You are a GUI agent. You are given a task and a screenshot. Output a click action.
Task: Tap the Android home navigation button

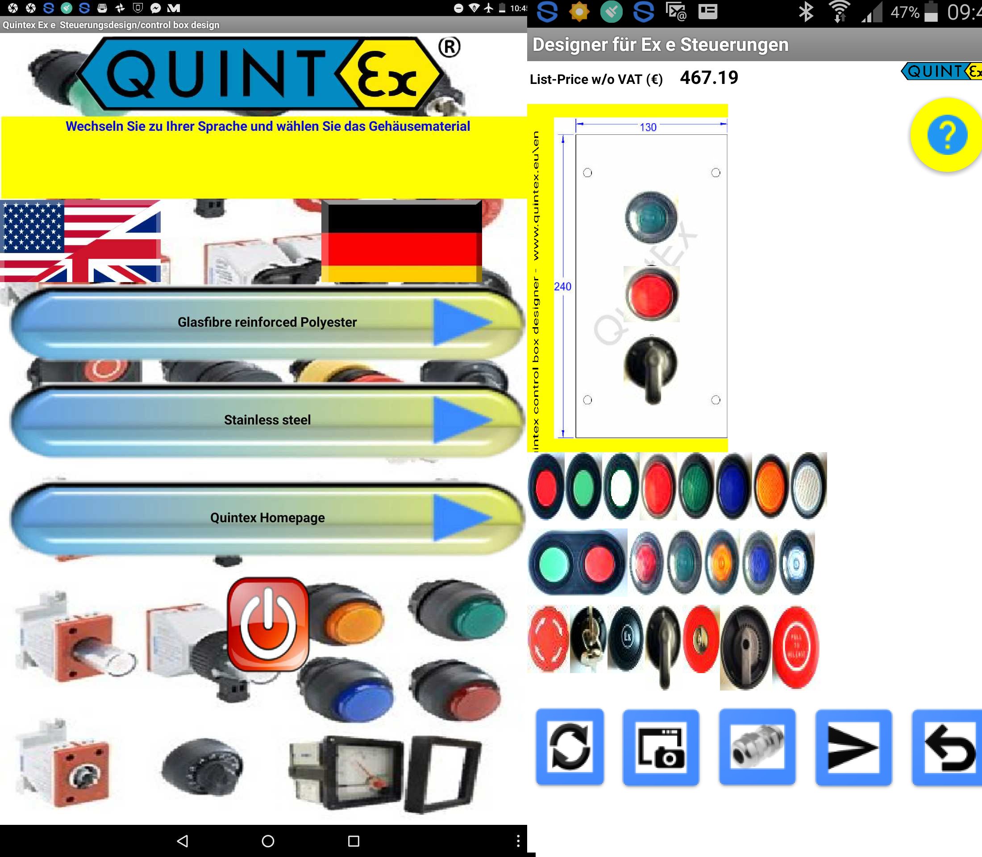click(268, 841)
